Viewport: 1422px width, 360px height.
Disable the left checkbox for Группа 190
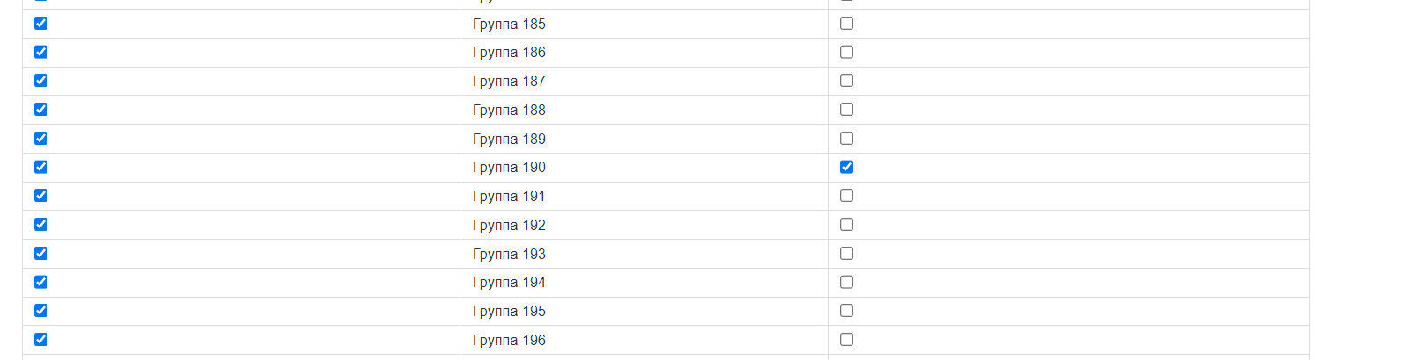pyautogui.click(x=41, y=167)
